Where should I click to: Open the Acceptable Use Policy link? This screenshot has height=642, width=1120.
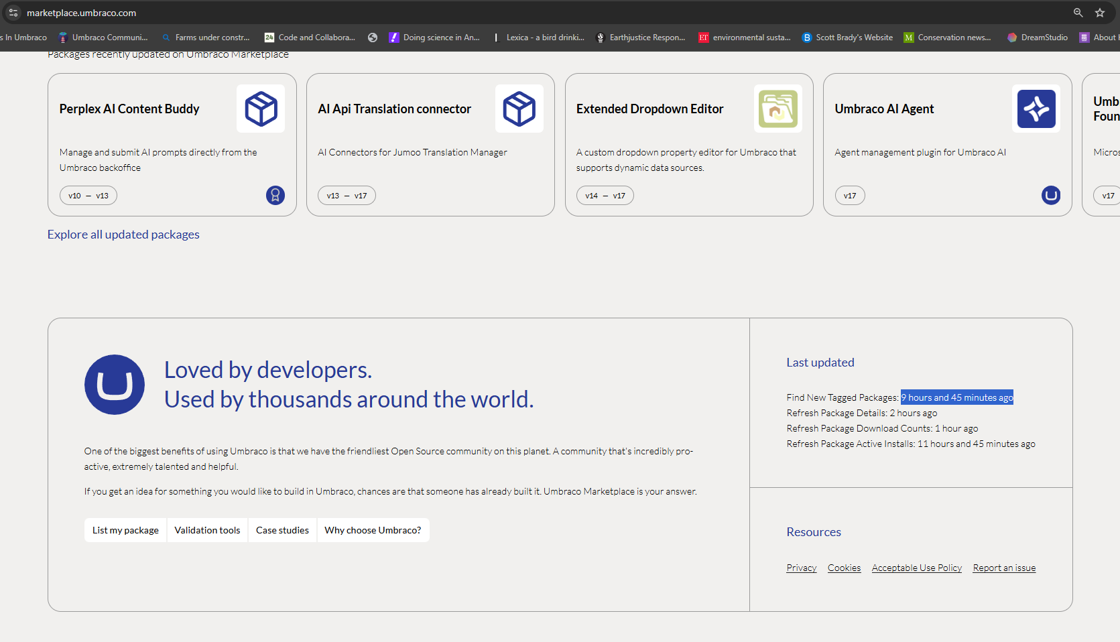(916, 568)
